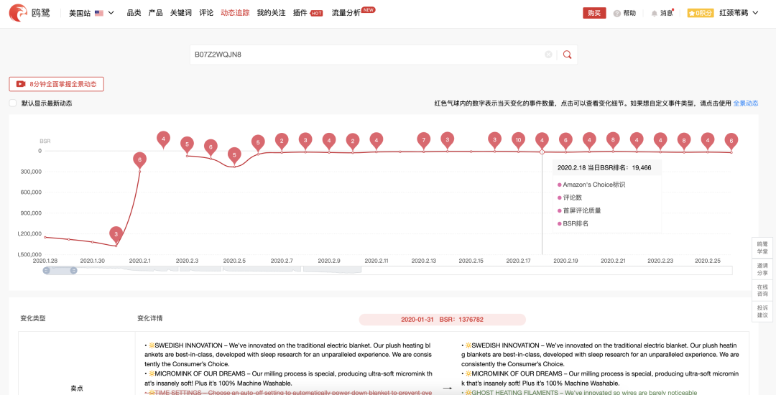The height and width of the screenshot is (395, 776).
Task: Open the 评论 menu
Action: [206, 13]
